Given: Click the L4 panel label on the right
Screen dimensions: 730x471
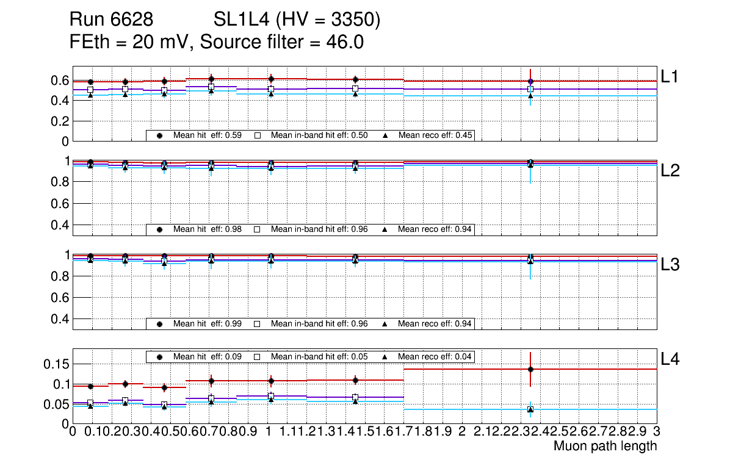Looking at the screenshot, I should tap(670, 359).
